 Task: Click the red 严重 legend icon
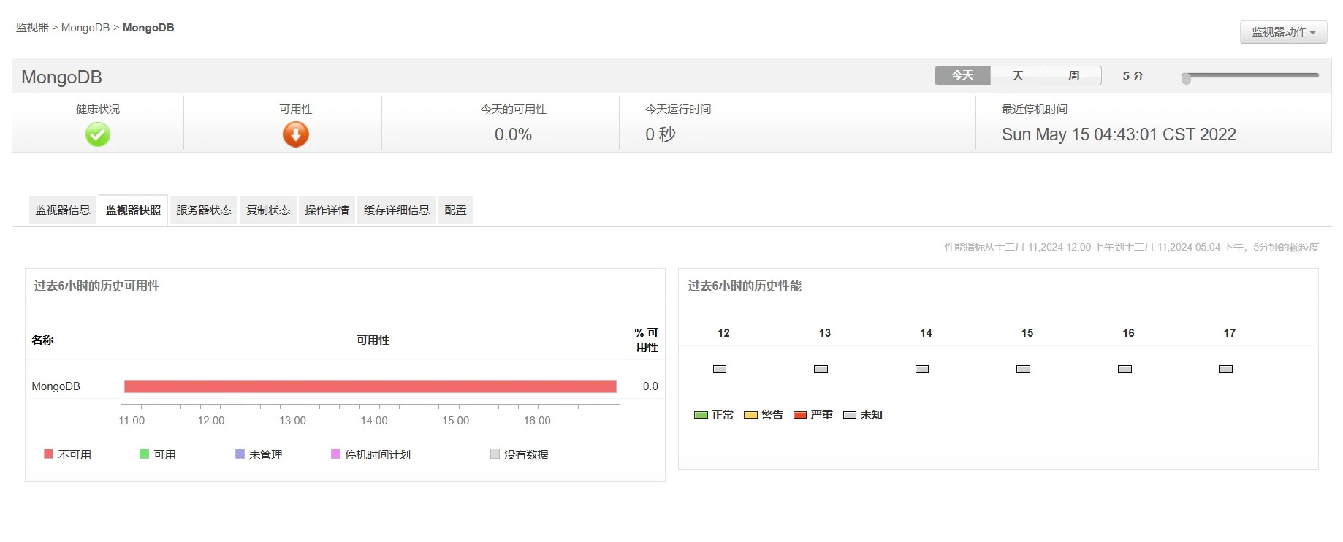click(800, 415)
